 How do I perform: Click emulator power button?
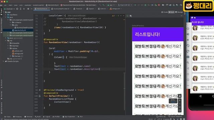[x=188, y=28]
